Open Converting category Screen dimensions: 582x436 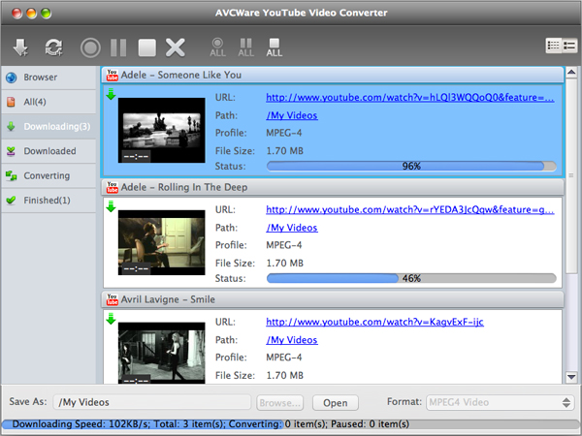pos(48,175)
